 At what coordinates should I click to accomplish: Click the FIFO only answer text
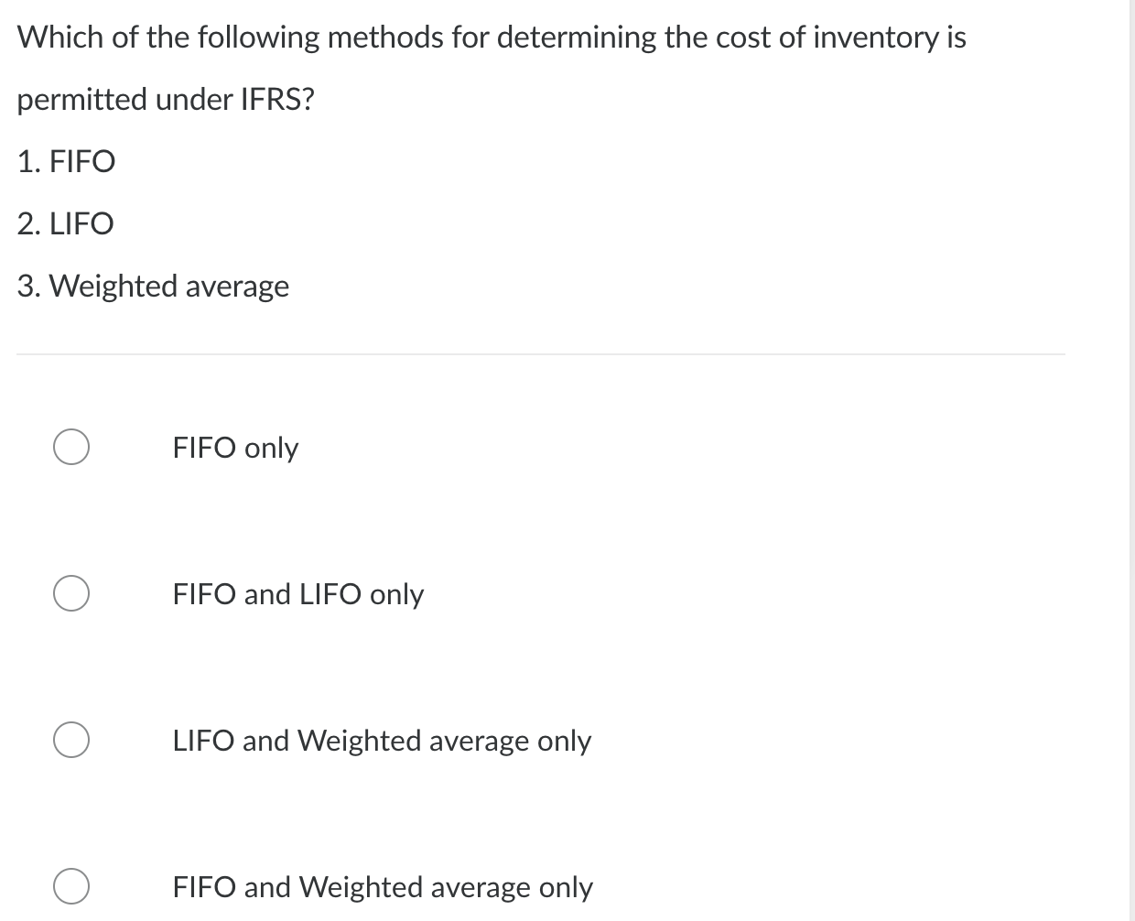(235, 448)
